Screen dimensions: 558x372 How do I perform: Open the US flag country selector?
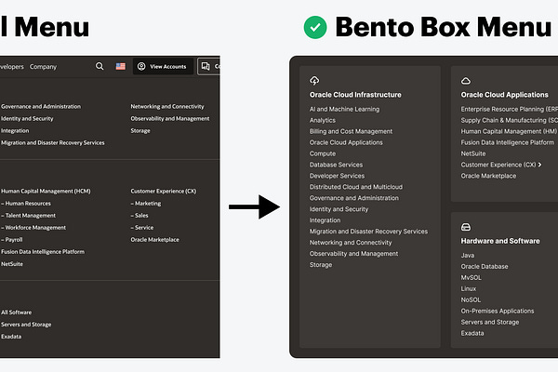coord(121,67)
